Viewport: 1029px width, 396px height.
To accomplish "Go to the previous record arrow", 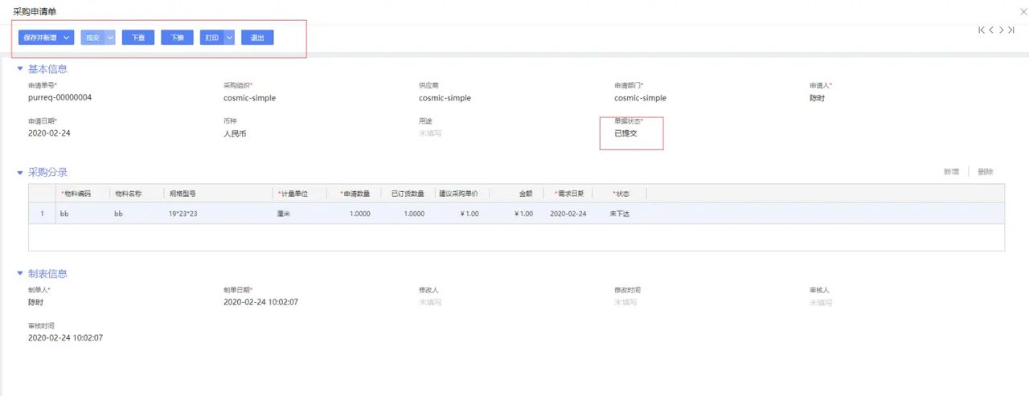I will [x=992, y=30].
